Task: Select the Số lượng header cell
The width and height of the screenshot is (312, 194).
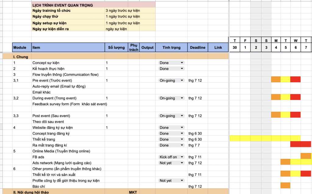Action: coord(116,48)
